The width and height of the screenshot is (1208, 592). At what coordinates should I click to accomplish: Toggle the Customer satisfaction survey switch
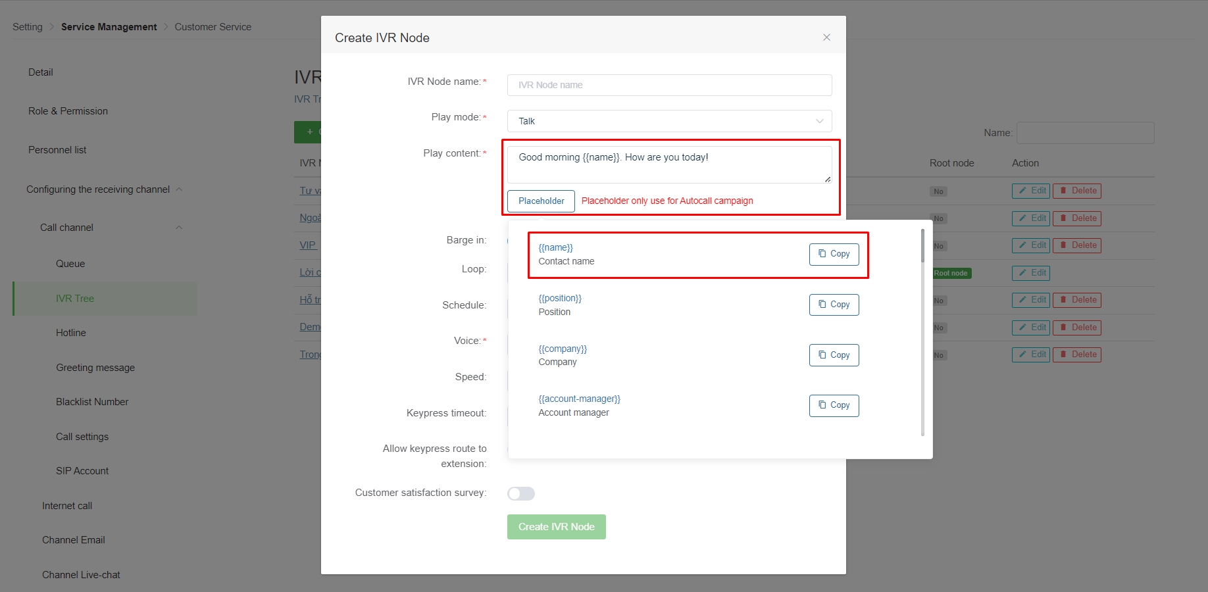click(x=520, y=493)
